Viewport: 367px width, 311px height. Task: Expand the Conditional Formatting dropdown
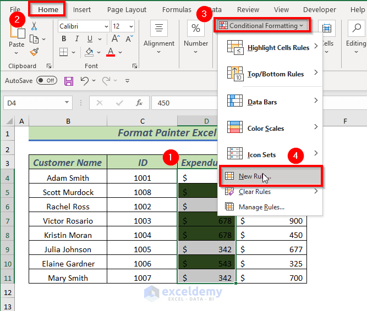pyautogui.click(x=261, y=26)
